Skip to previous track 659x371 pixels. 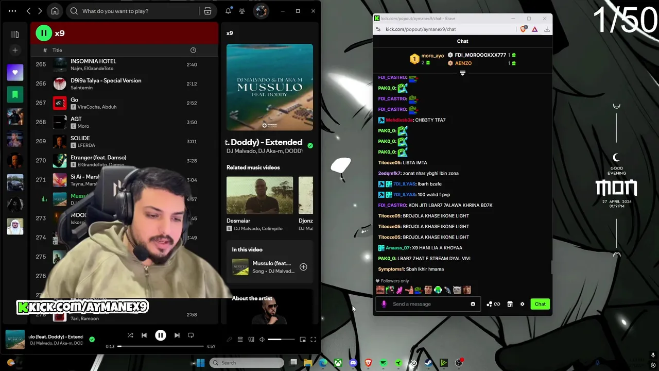[144, 335]
